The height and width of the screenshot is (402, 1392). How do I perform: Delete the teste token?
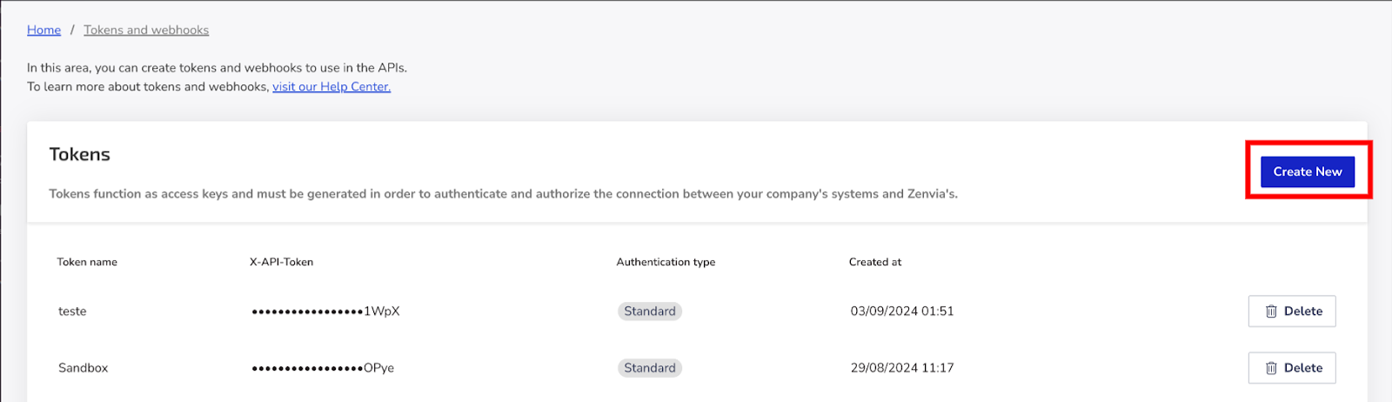click(x=1292, y=312)
